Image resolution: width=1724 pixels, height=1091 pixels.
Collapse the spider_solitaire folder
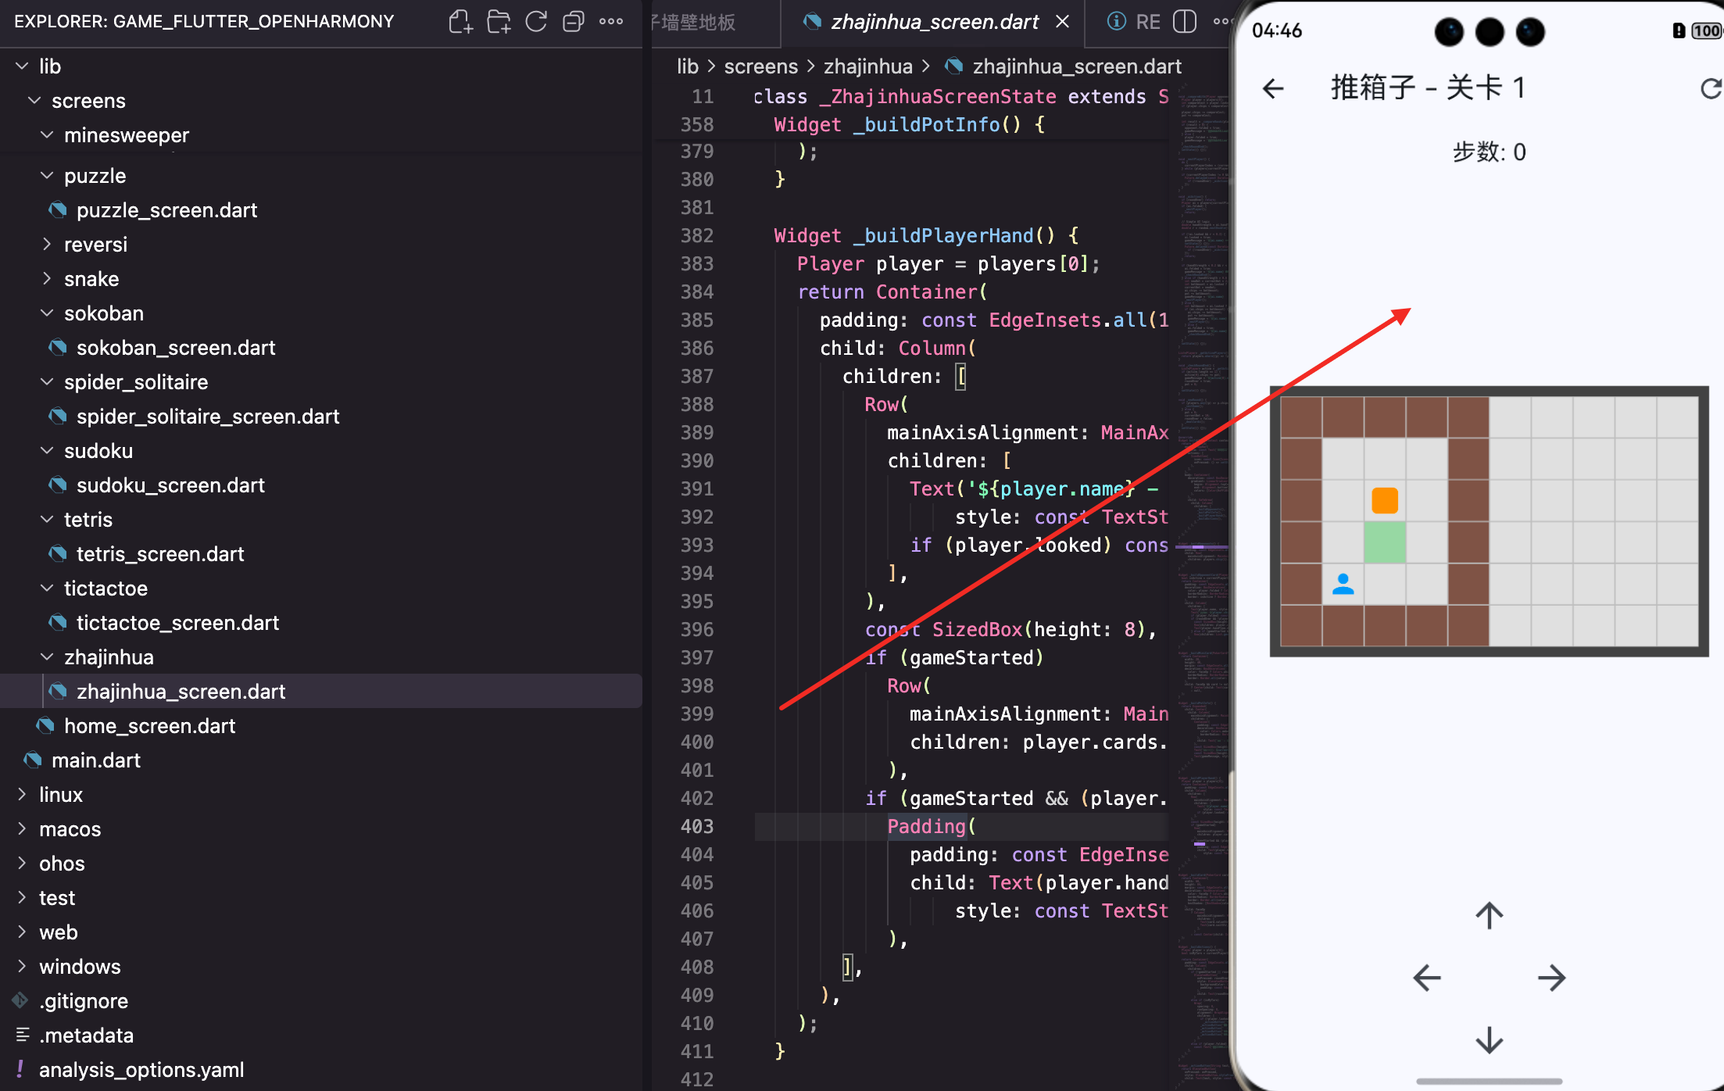click(x=47, y=381)
